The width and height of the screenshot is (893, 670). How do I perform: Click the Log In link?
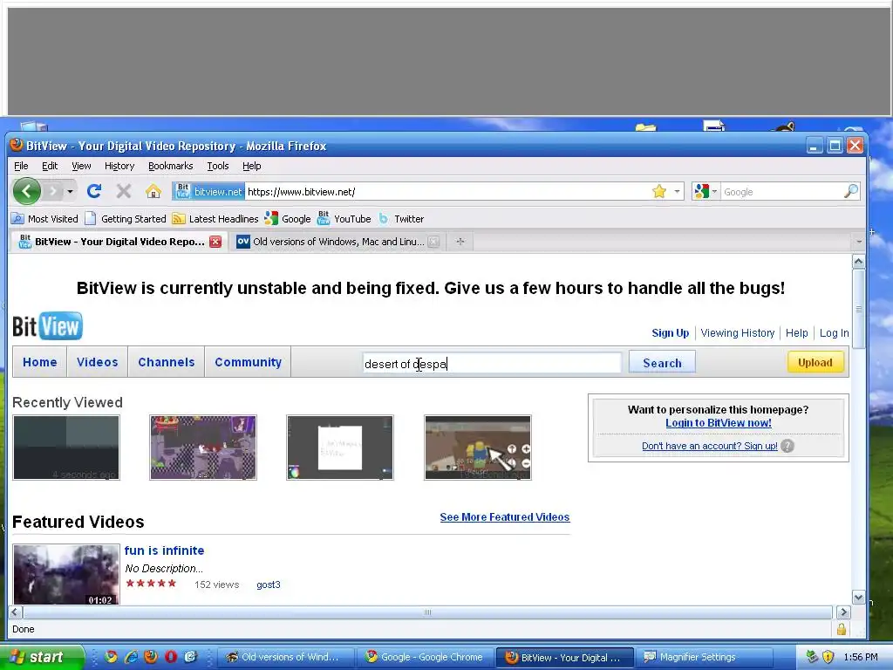coord(835,332)
